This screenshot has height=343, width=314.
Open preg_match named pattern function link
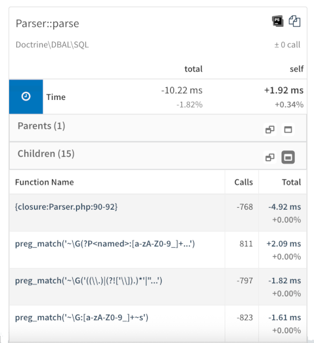coord(105,244)
